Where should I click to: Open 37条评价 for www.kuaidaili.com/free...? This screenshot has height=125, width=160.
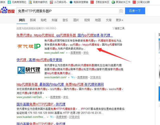click(x=74, y=117)
